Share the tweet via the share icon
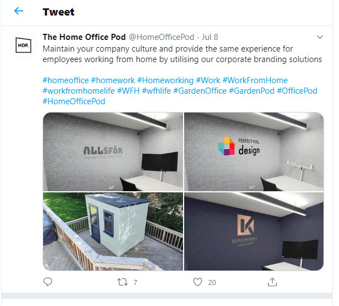Image resolution: width=339 pixels, height=306 pixels. pyautogui.click(x=272, y=282)
